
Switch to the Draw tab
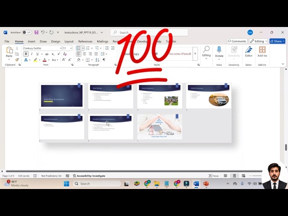click(43, 41)
